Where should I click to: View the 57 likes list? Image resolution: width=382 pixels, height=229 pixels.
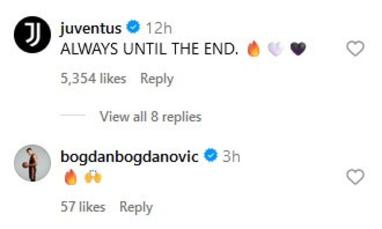click(83, 207)
